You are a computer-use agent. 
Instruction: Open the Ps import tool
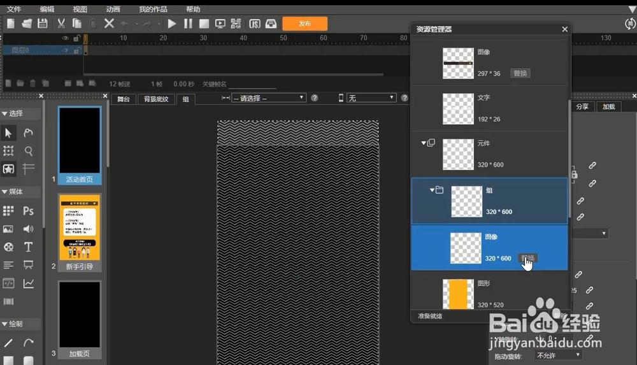point(29,211)
